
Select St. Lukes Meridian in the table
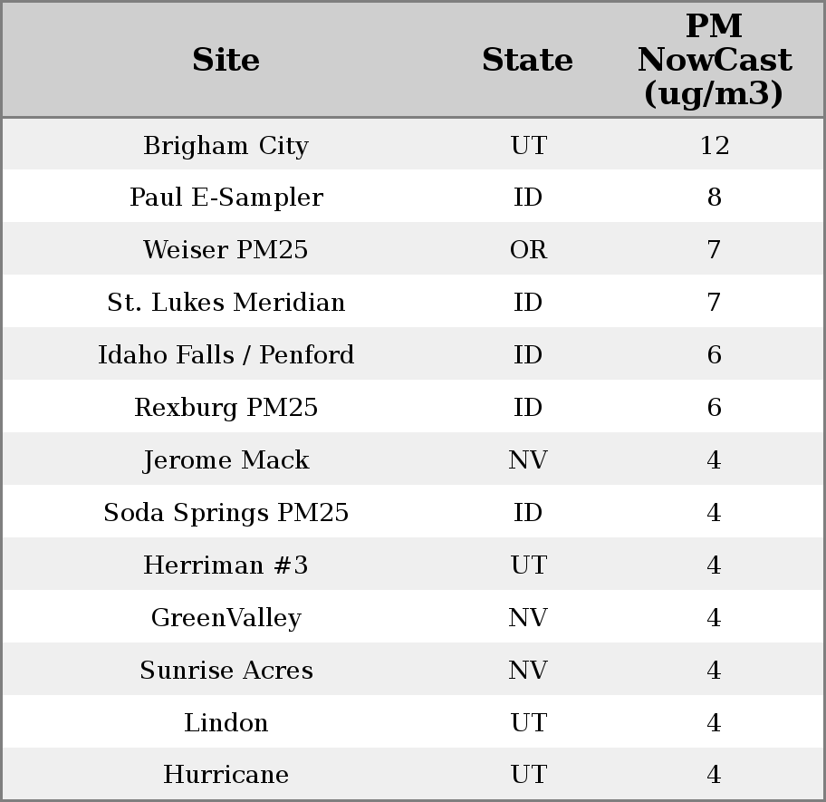tap(226, 303)
